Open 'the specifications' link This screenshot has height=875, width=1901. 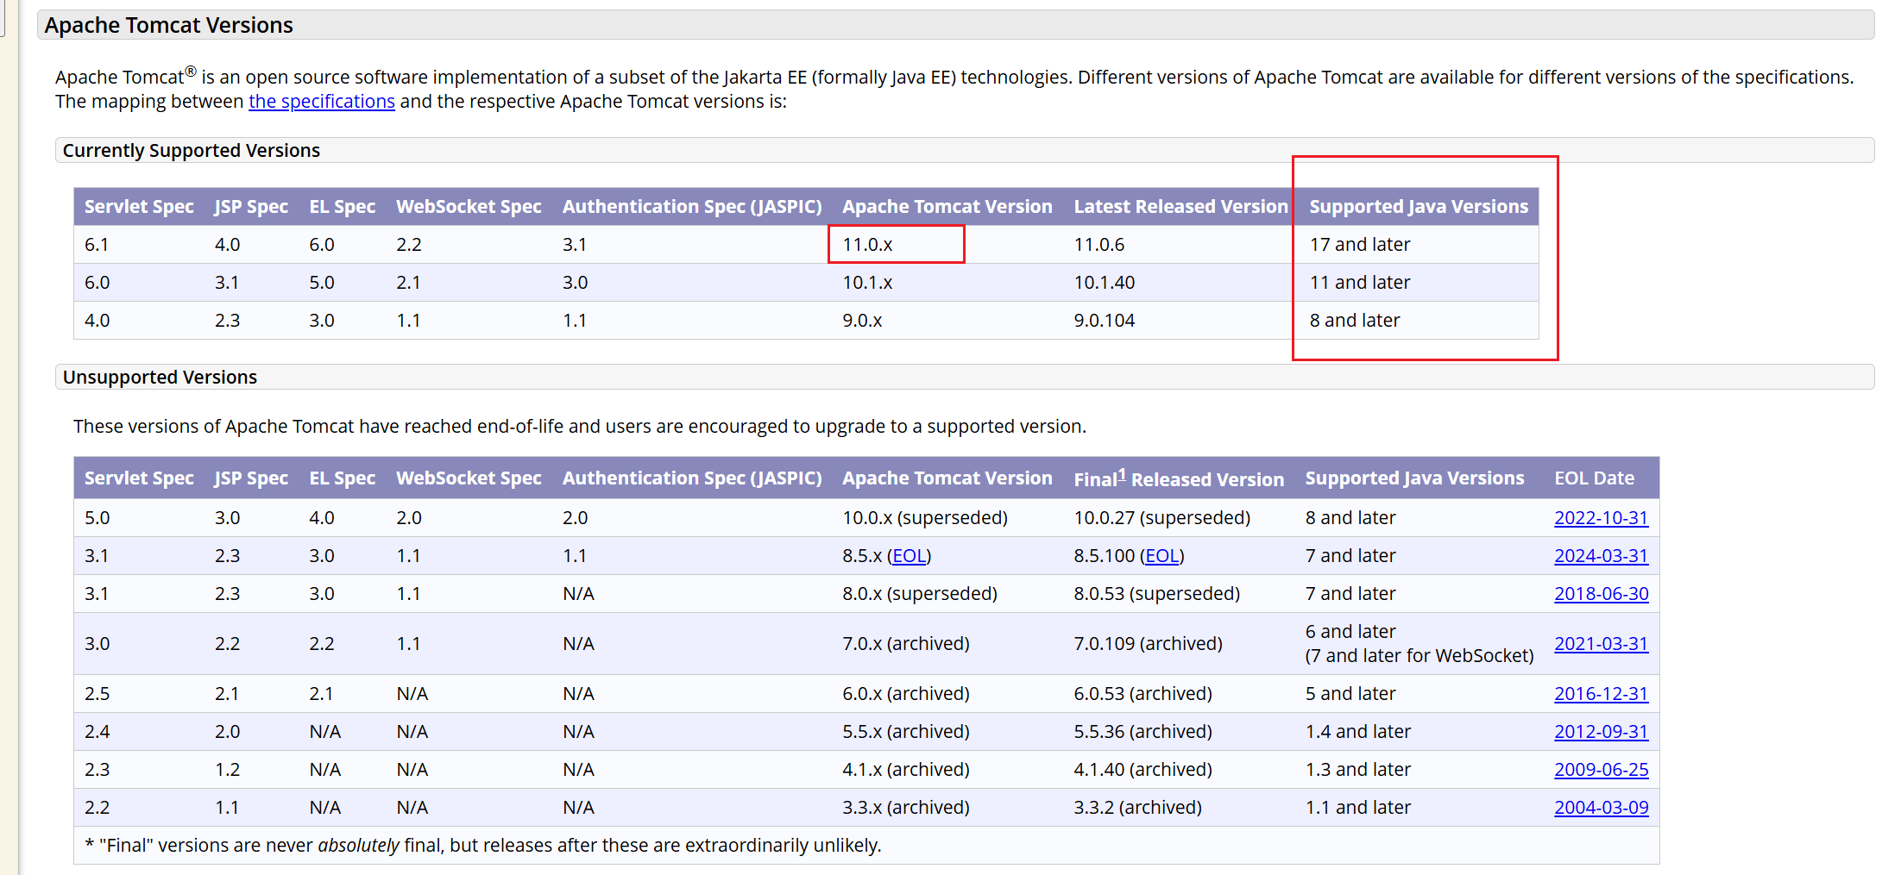point(322,102)
